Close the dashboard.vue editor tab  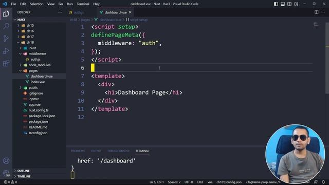coord(130,12)
